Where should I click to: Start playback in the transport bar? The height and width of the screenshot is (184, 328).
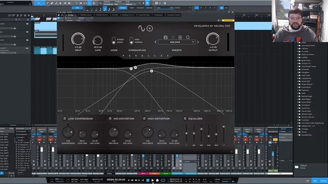pyautogui.click(x=153, y=180)
